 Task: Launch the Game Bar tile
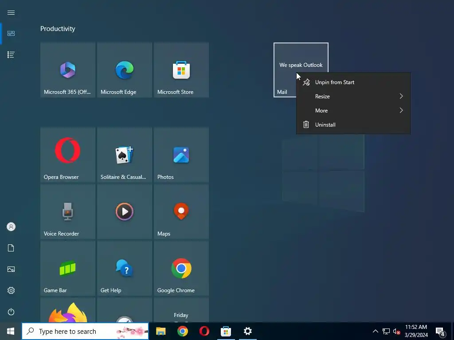pyautogui.click(x=68, y=268)
